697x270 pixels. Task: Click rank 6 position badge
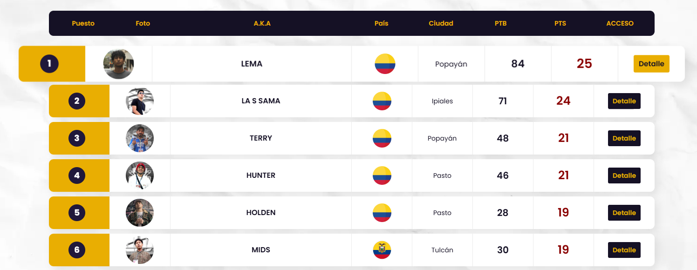click(77, 250)
